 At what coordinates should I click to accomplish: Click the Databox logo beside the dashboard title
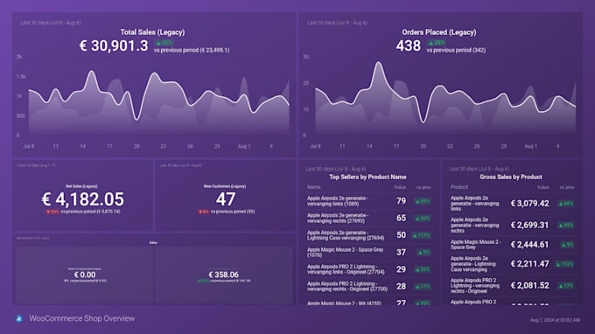pyautogui.click(x=19, y=319)
